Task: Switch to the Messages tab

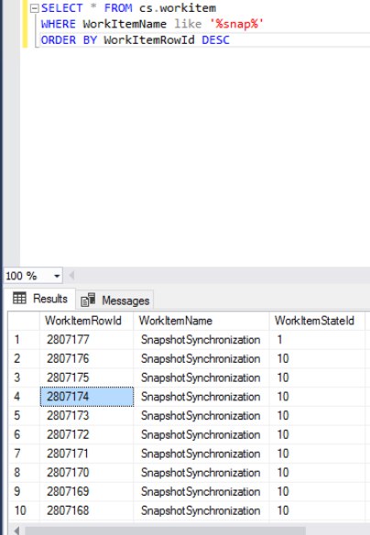Action: click(115, 300)
